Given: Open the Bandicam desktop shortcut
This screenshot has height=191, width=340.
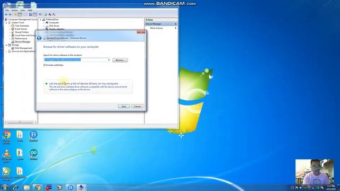Looking at the screenshot, I should coord(33,136).
